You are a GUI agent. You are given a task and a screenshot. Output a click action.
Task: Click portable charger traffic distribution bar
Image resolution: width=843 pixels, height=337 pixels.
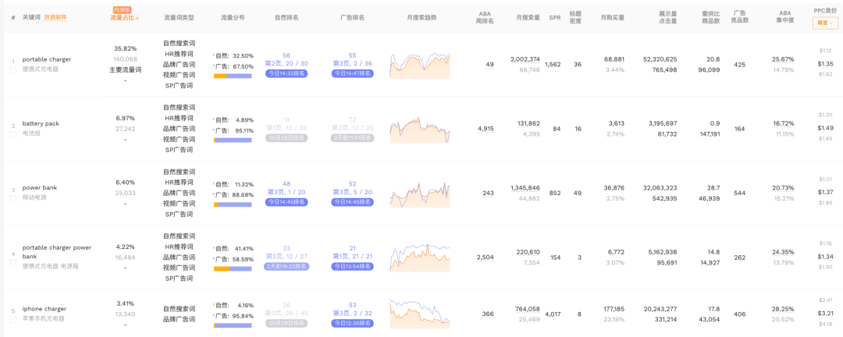click(x=233, y=76)
